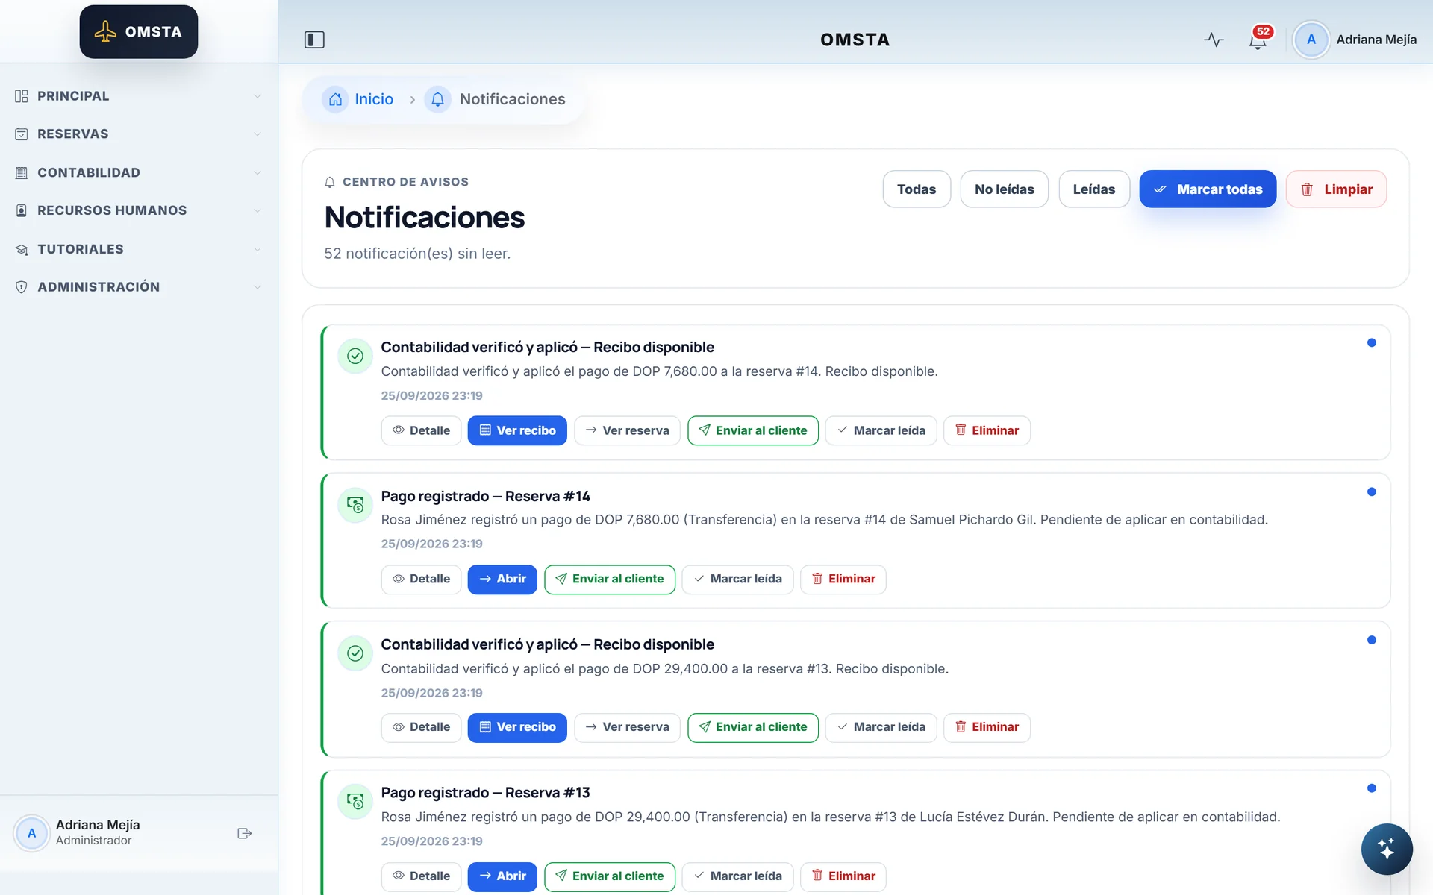Screen dimensions: 1433x895
Task: Select the Todas filter tab
Action: (917, 189)
